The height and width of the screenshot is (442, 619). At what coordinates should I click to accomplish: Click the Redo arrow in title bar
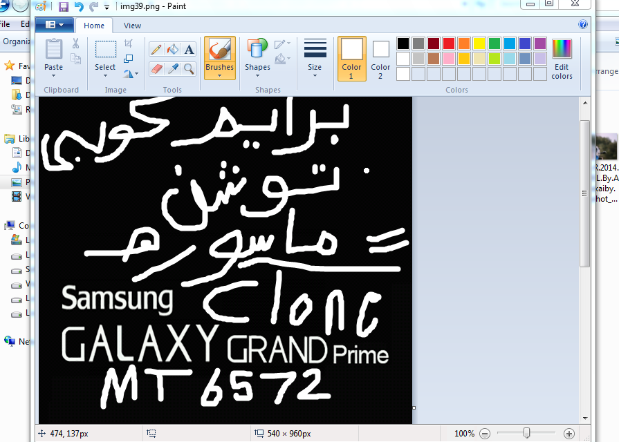93,6
